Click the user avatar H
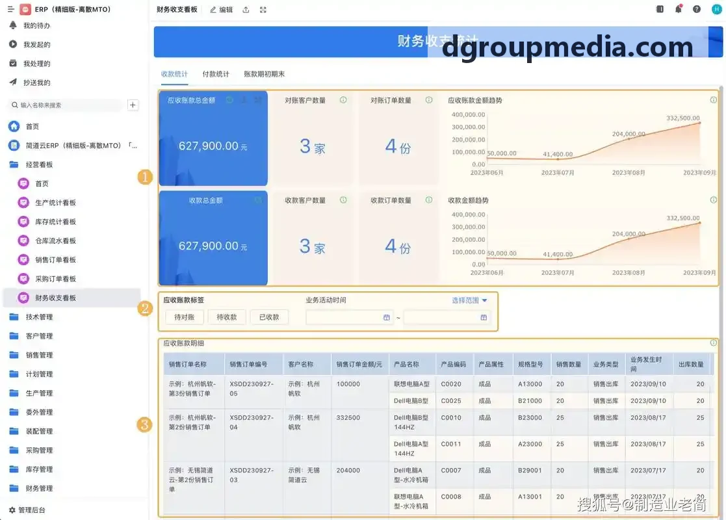 tap(716, 9)
